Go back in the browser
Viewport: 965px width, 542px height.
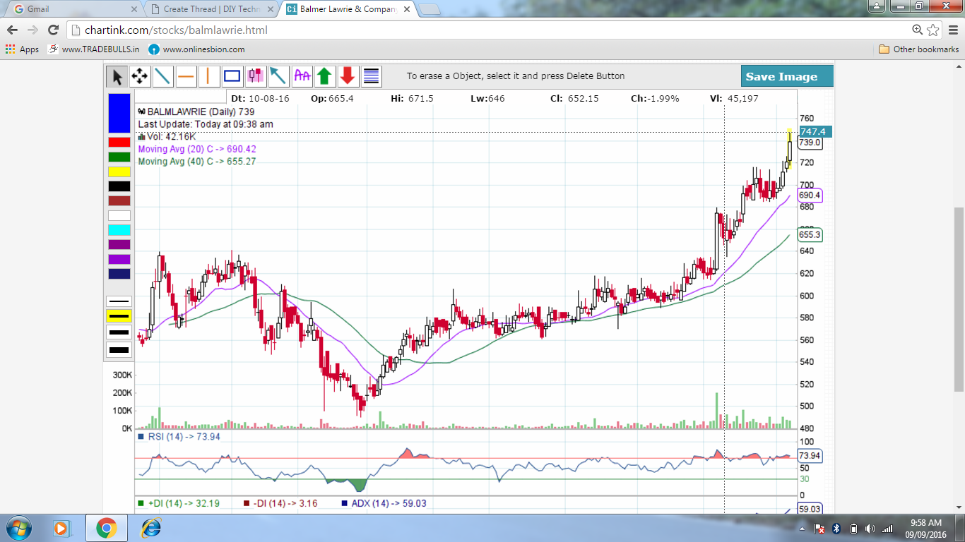pos(12,30)
